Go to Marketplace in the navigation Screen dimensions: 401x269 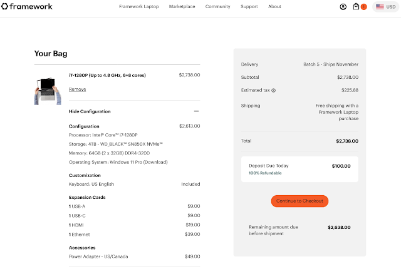pyautogui.click(x=182, y=7)
